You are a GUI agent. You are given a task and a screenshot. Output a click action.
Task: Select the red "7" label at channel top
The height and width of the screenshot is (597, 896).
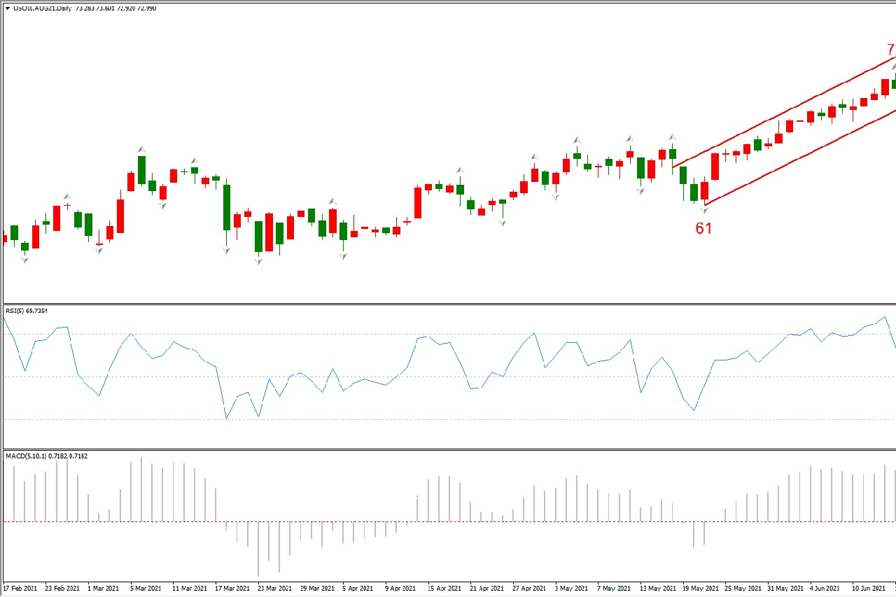(890, 50)
